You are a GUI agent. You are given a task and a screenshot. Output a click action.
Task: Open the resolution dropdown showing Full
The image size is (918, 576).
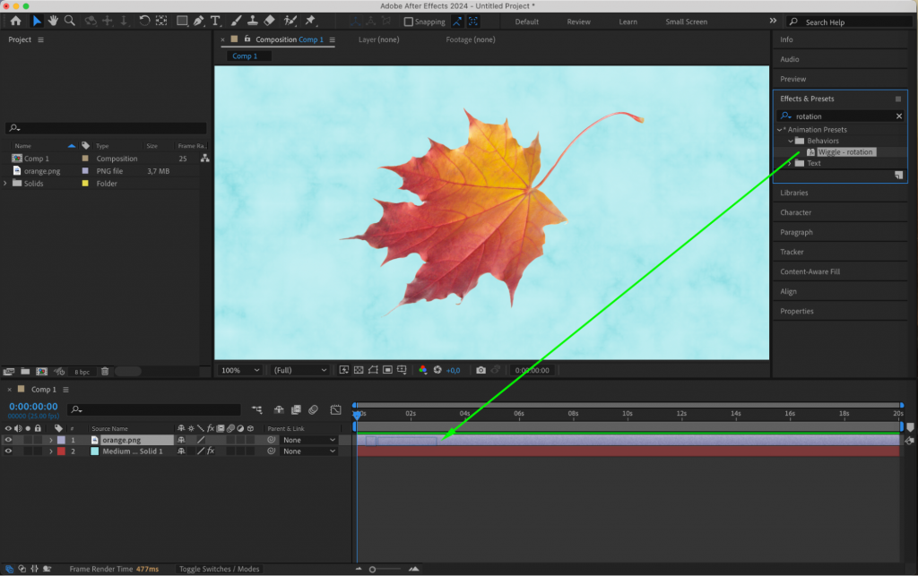coord(299,369)
